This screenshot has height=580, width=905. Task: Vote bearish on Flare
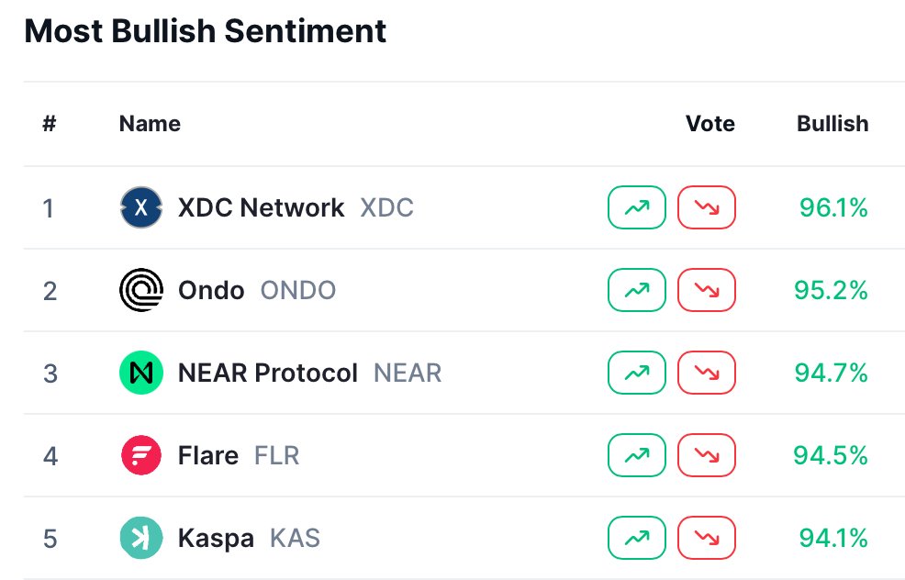[707, 455]
